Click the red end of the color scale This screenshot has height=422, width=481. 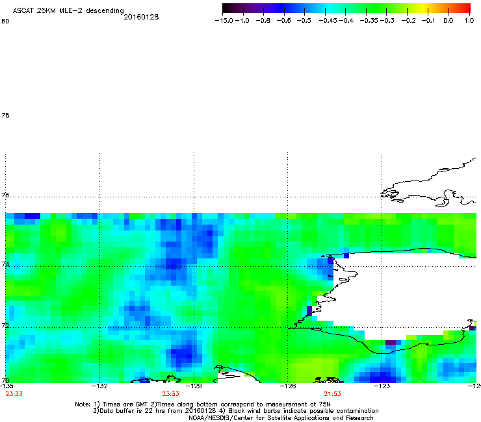[465, 8]
